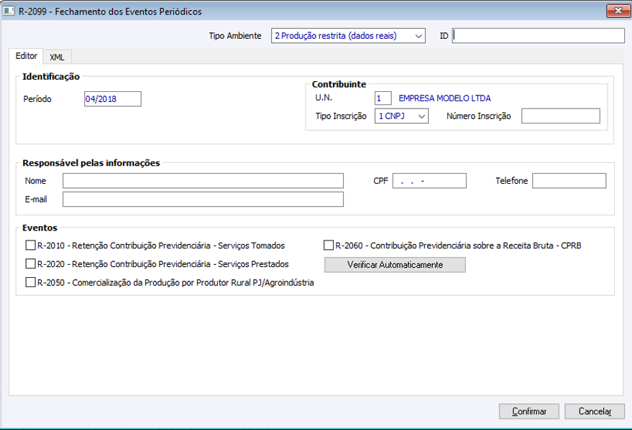Click the E-mail input field
This screenshot has height=430, width=632.
coord(203,200)
